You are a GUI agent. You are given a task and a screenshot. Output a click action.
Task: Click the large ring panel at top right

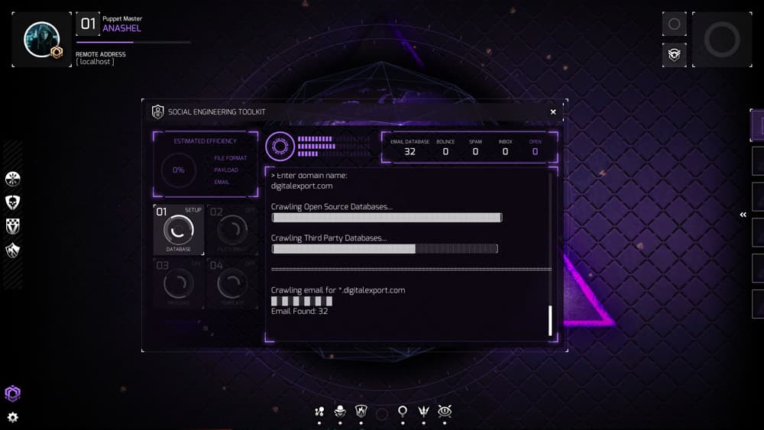722,40
